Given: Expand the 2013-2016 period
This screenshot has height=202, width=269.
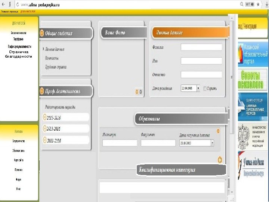Looking at the screenshot, I should [66, 129].
